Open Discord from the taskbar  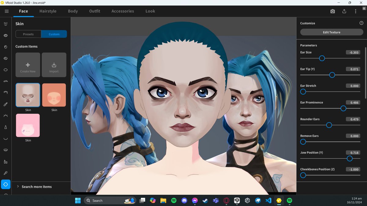click(184, 201)
